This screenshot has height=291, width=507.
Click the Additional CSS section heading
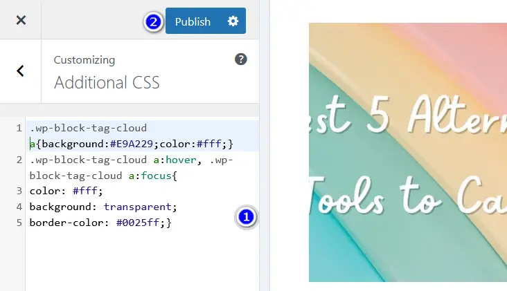[x=107, y=83]
